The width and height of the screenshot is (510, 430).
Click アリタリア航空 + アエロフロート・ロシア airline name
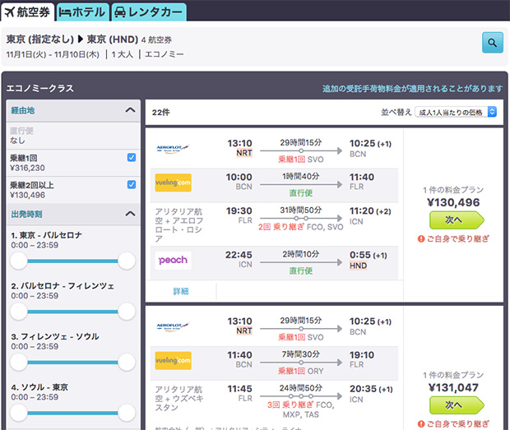pyautogui.click(x=178, y=225)
